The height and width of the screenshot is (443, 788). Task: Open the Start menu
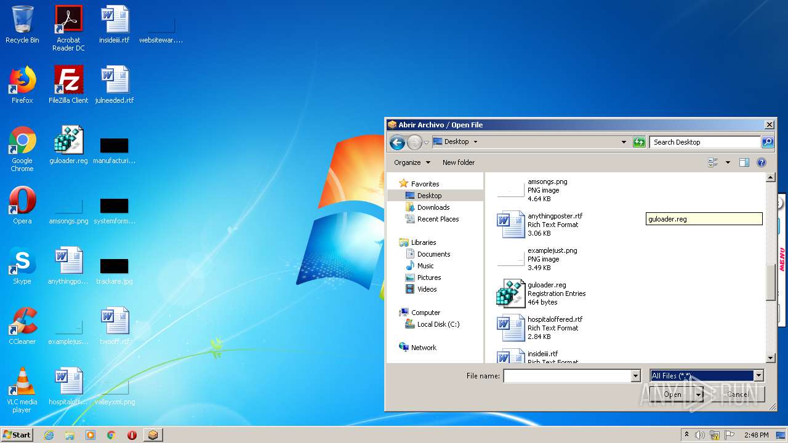[x=17, y=435]
